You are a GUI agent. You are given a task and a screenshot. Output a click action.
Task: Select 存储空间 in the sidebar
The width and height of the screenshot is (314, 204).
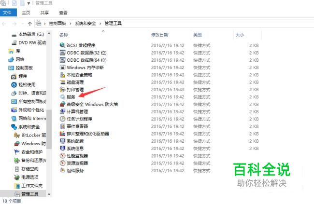[30, 169]
